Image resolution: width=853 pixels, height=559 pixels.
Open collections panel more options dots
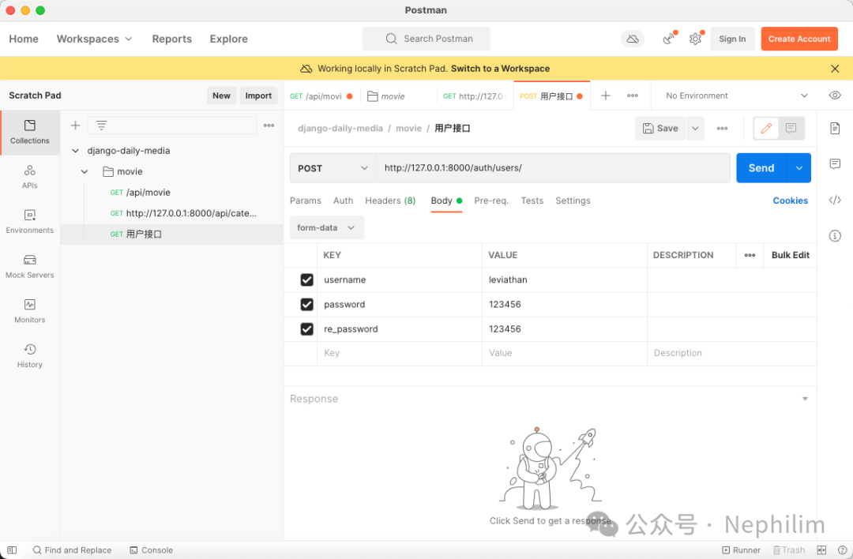point(269,126)
